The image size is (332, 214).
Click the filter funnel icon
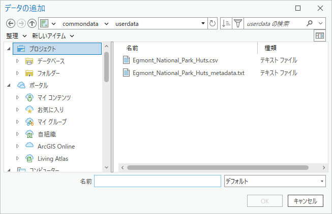point(237,23)
